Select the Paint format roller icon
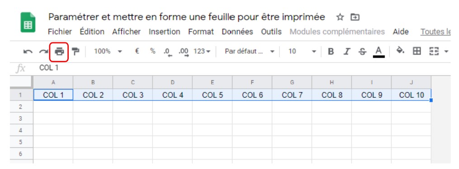Image resolution: width=459 pixels, height=169 pixels. [76, 52]
